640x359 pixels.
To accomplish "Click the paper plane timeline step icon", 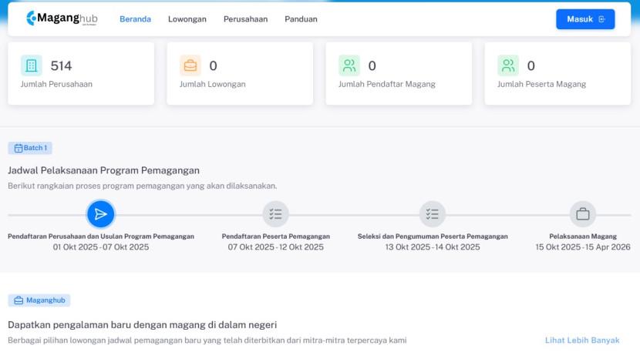I will 101,214.
